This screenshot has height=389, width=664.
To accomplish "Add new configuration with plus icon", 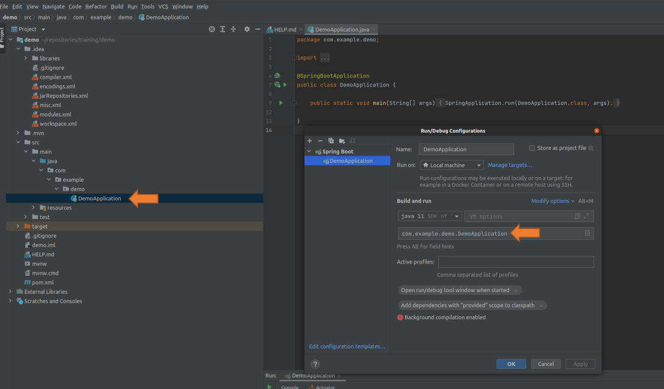I will [x=310, y=141].
